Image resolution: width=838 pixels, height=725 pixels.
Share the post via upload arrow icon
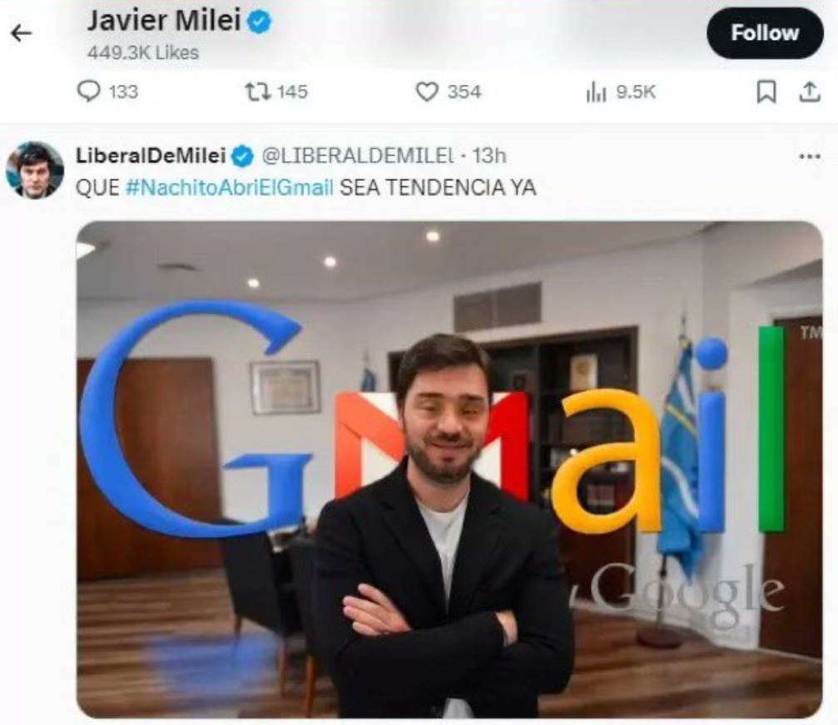pos(810,92)
